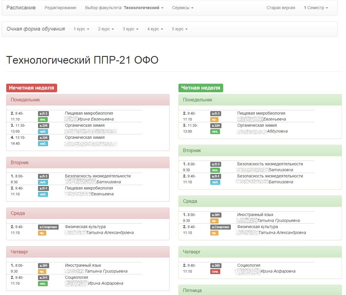Expand the 1 Семестр selector
The image size is (346, 295).
[316, 8]
